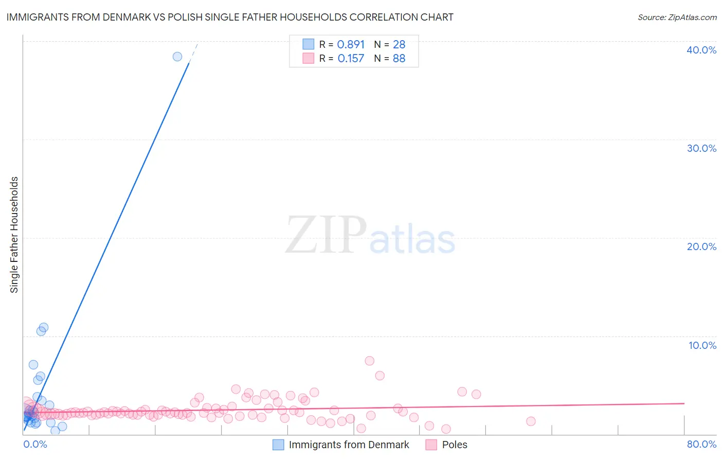Click the blue Immigrants from Denmark legend swatch

click(x=278, y=445)
